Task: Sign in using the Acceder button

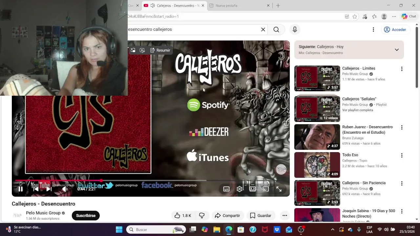Action: (x=395, y=29)
